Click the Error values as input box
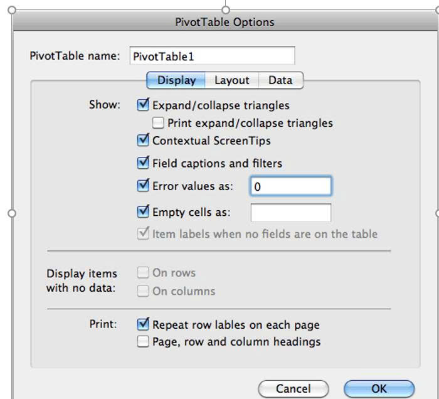This screenshot has width=439, height=399. (x=290, y=186)
